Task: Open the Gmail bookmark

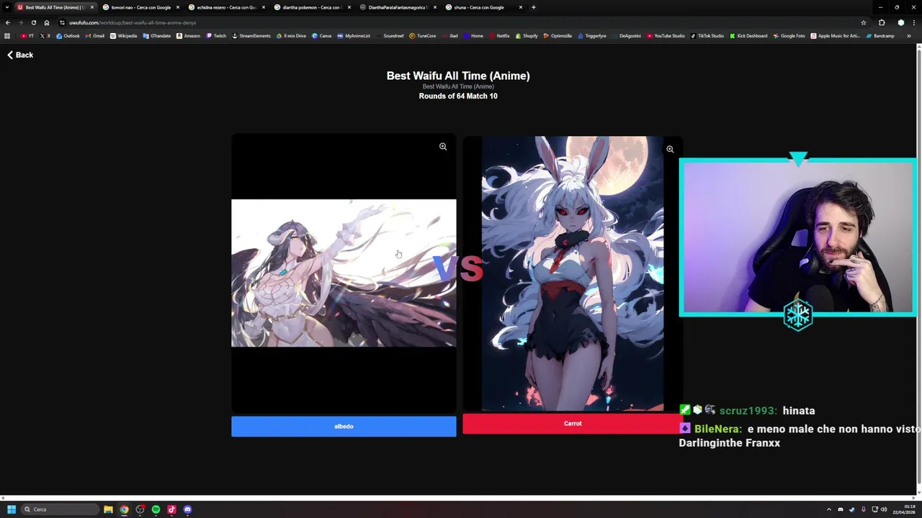Action: 95,36
